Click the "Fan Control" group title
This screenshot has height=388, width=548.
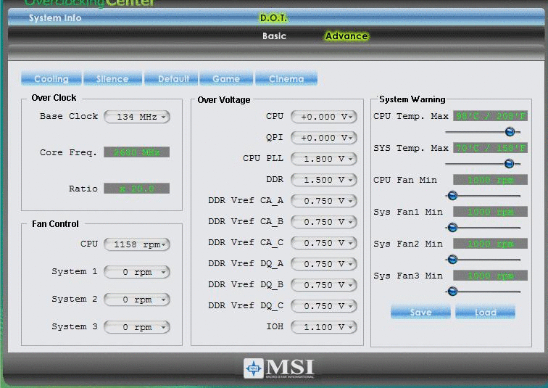point(55,223)
